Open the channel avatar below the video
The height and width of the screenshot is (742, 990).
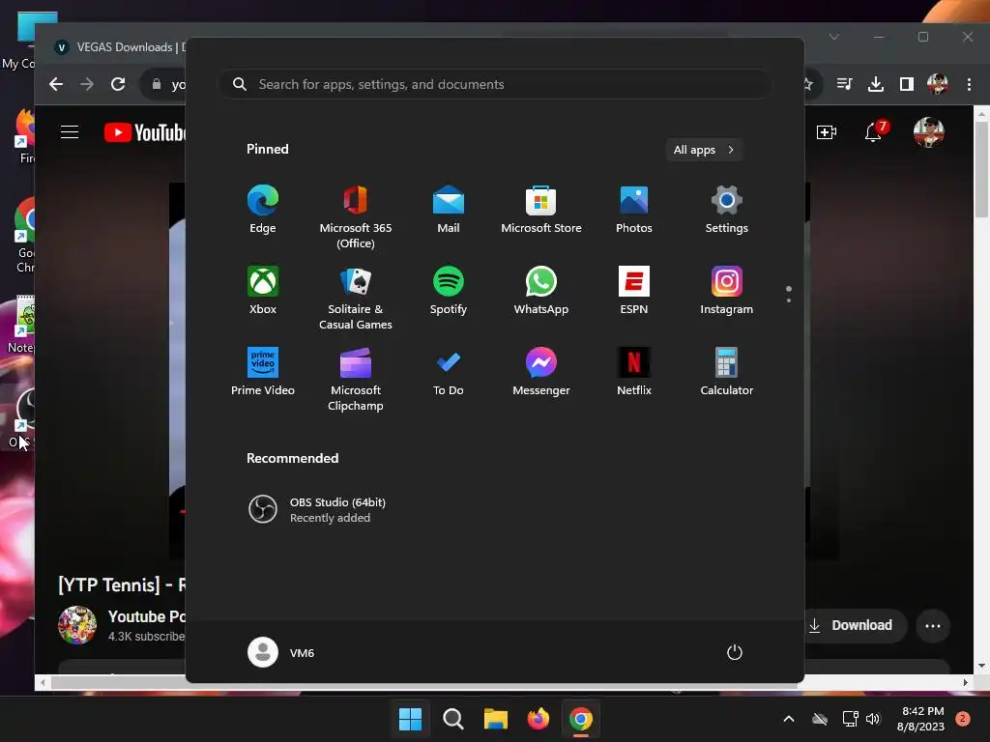pos(77,625)
